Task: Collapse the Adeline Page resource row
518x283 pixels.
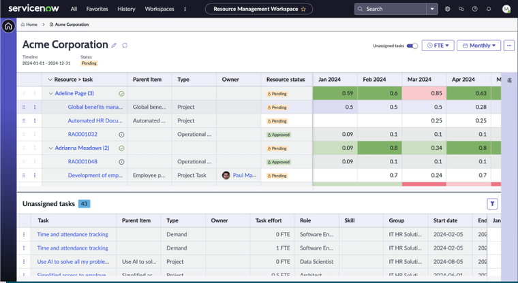Action: 50,93
